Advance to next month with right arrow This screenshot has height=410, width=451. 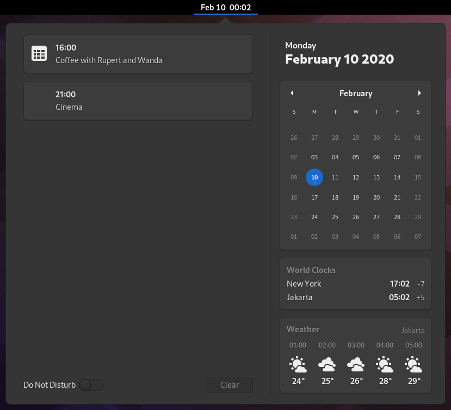[419, 93]
